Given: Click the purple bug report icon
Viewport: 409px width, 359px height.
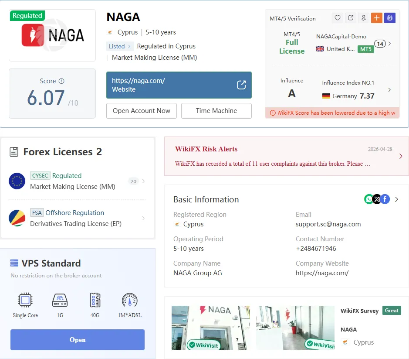Looking at the screenshot, I should click(x=390, y=18).
